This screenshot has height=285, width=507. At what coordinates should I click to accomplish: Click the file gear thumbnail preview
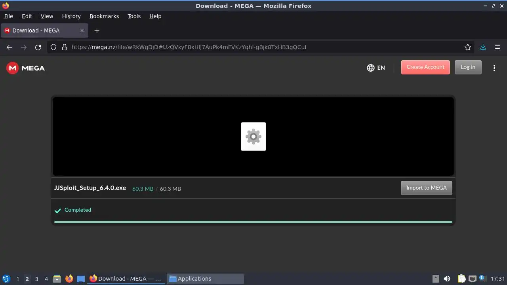point(253,137)
